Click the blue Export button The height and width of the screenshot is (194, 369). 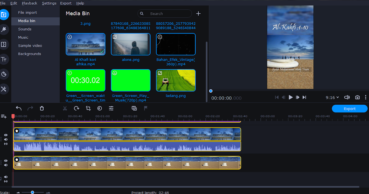(349, 108)
